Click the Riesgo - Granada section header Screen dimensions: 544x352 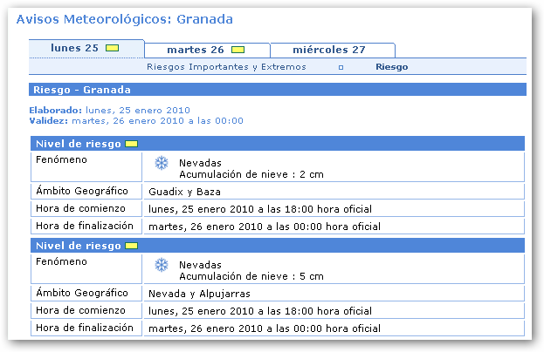coord(82,90)
